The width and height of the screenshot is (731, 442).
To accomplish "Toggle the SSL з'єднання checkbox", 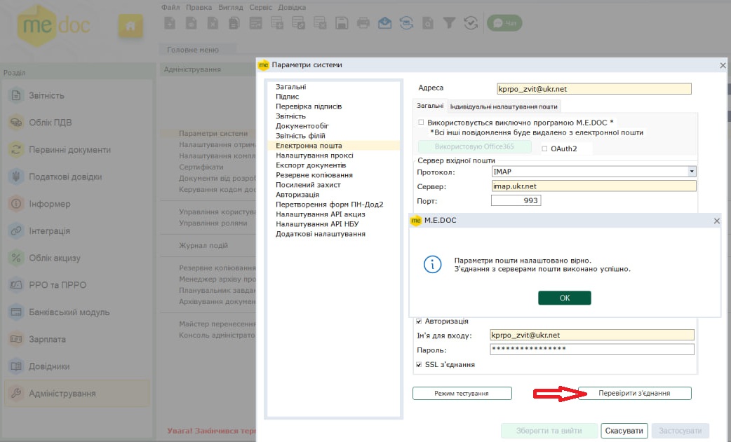I will point(420,365).
